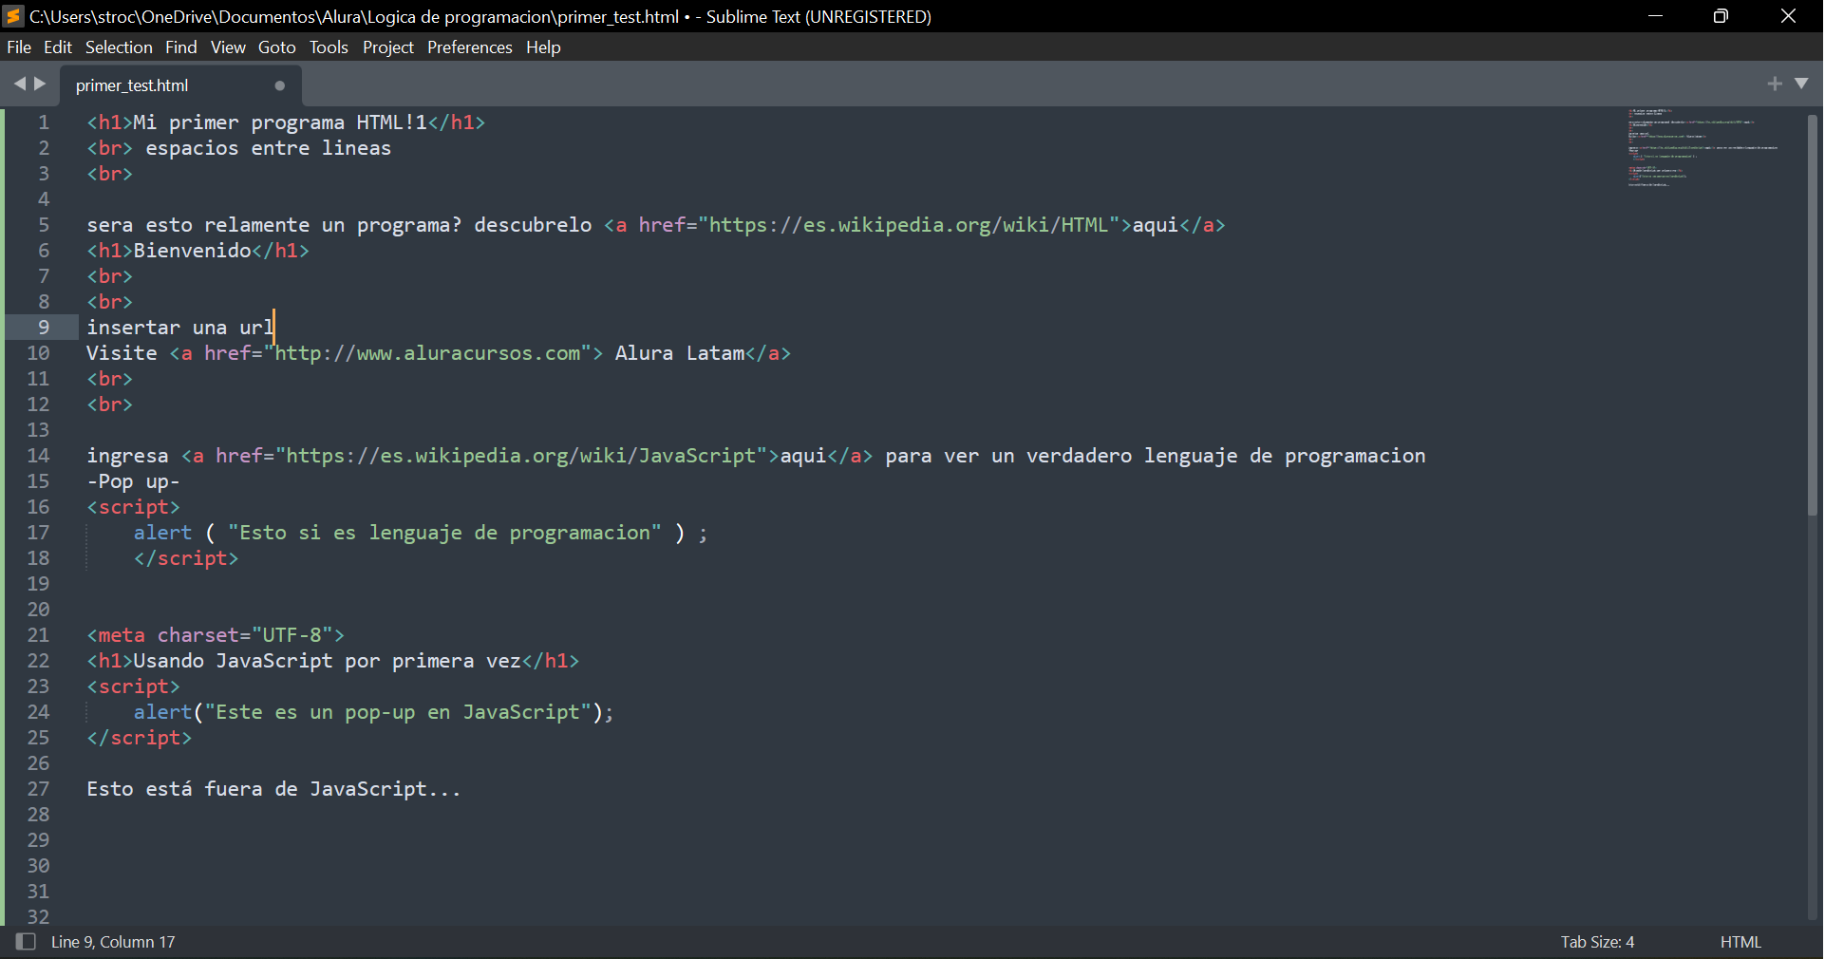Open the Goto menu
Viewport: 1825px width, 959px height.
(277, 47)
